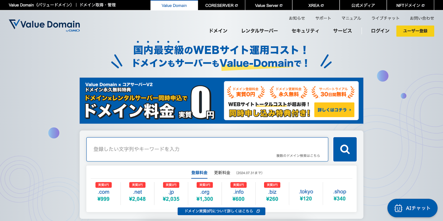Click the 実質0円 badge above .com

tap(104, 185)
